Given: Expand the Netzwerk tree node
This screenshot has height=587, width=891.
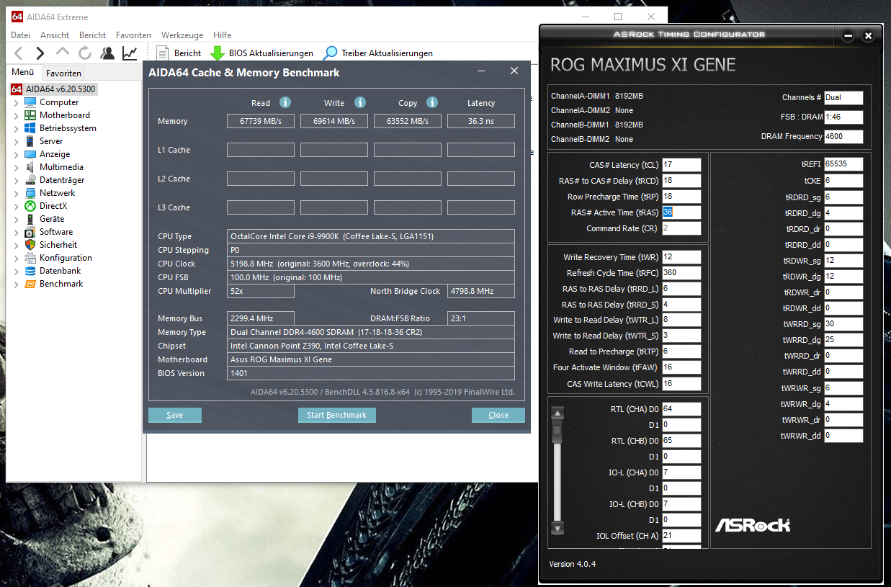Looking at the screenshot, I should [x=17, y=193].
